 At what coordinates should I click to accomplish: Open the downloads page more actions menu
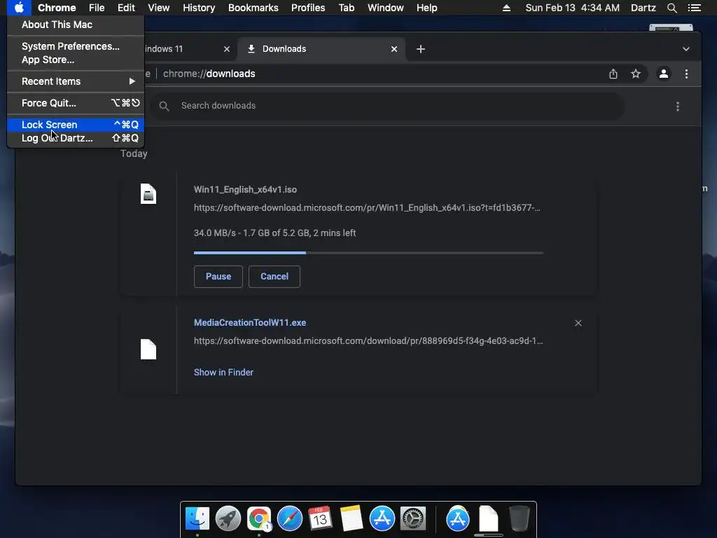678,106
